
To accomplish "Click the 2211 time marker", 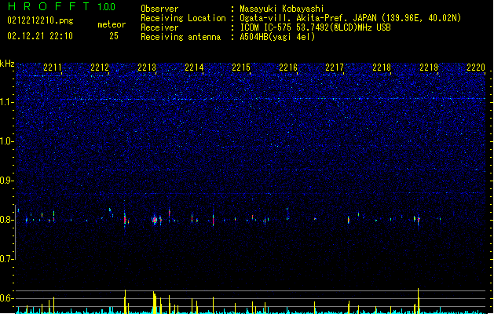I will click(53, 68).
